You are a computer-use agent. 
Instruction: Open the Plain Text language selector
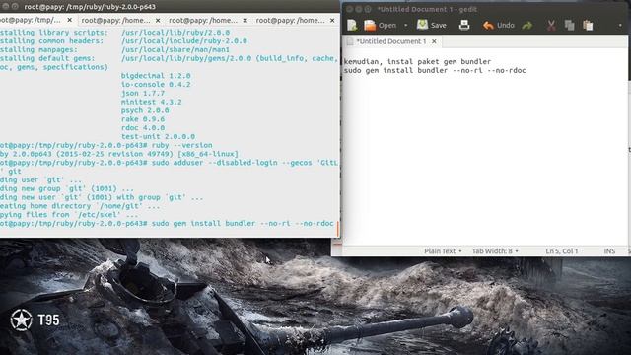point(443,251)
